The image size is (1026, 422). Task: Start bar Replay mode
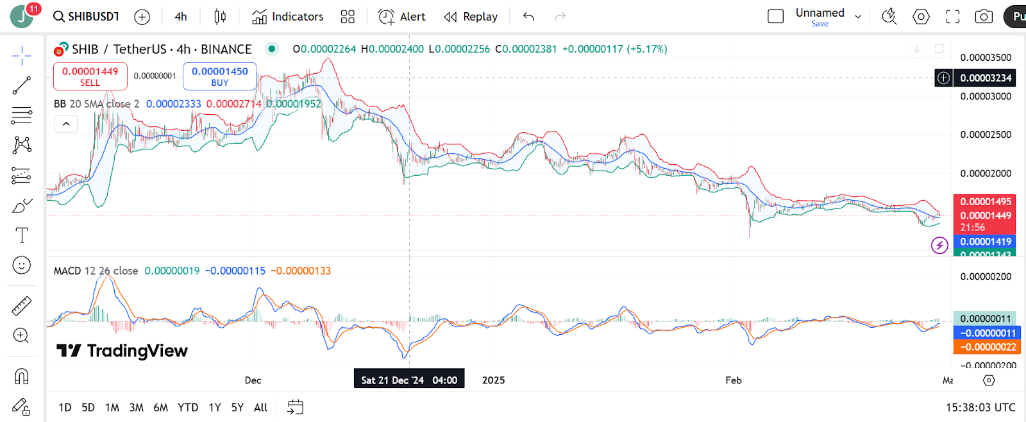point(471,17)
